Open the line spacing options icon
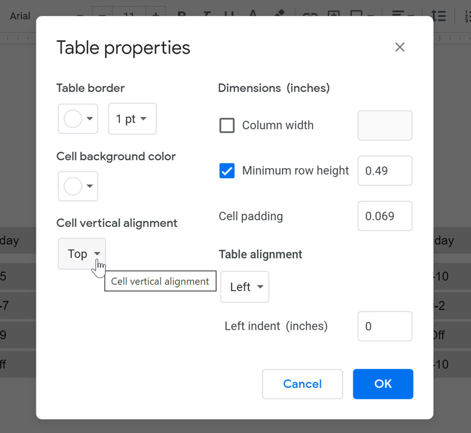Screen dimensions: 471x433 click(x=438, y=15)
